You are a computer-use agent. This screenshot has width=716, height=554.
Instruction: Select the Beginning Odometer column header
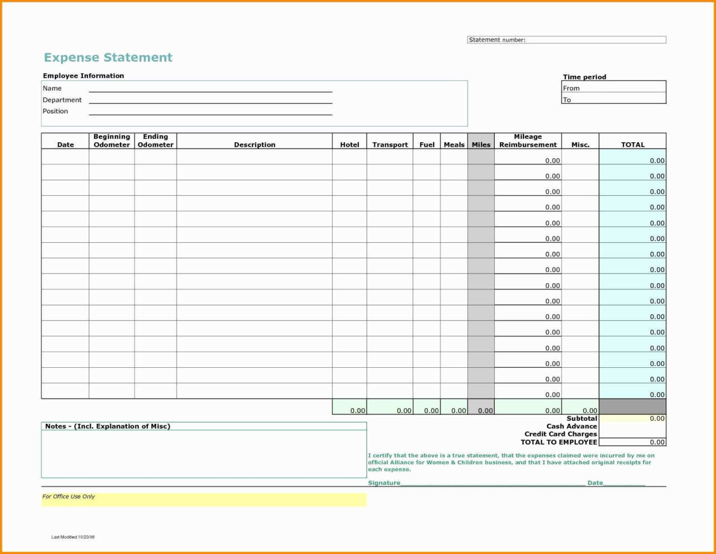(111, 140)
